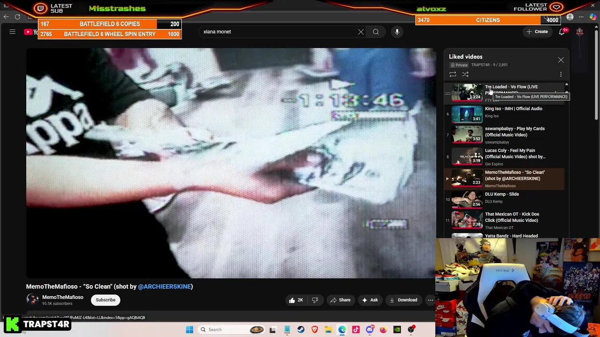Clear the search box with X
This screenshot has width=600, height=337.
361,32
